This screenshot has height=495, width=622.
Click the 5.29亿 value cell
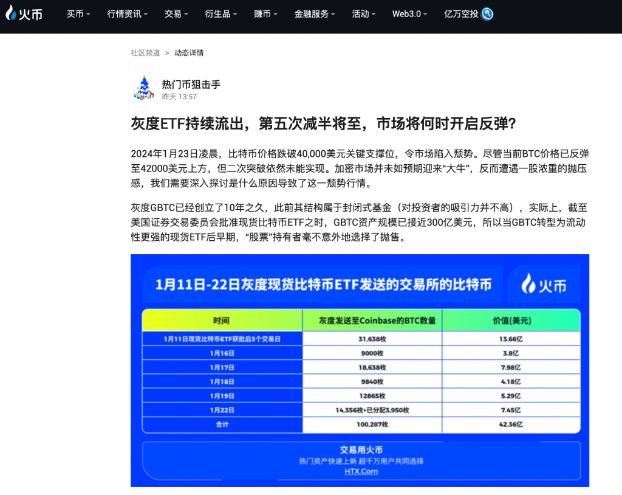click(x=511, y=396)
